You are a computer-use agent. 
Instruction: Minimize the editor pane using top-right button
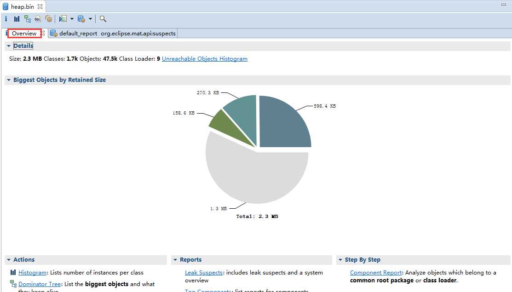pos(504,5)
